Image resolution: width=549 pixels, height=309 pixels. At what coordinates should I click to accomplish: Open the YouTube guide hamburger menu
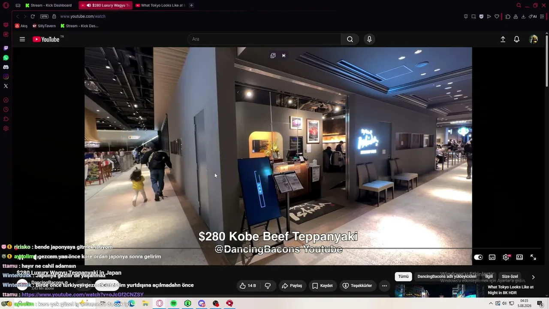click(x=22, y=39)
